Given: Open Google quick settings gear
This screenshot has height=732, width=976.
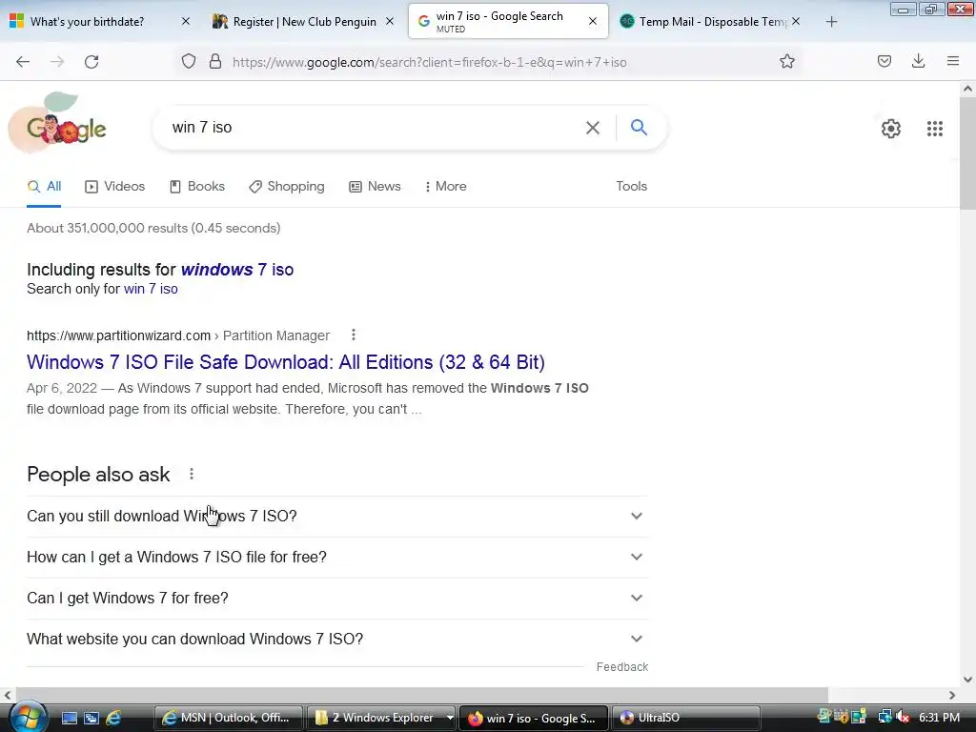Looking at the screenshot, I should pos(891,129).
